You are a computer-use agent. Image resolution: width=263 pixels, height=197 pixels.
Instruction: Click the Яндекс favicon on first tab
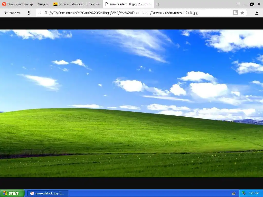tap(4, 4)
